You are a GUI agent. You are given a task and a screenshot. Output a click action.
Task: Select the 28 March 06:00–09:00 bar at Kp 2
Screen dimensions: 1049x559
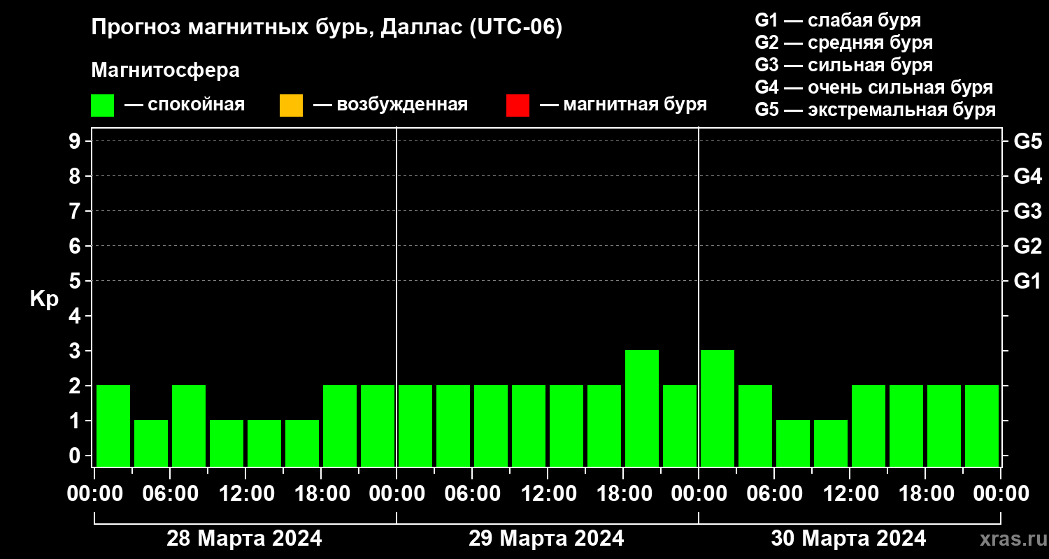click(x=188, y=426)
